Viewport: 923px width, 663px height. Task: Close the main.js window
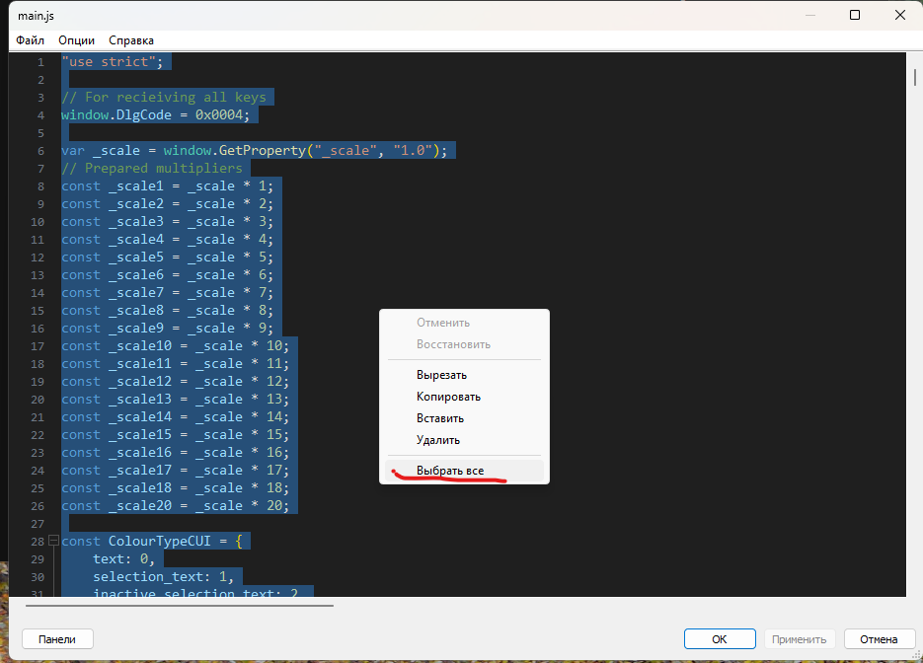point(900,16)
